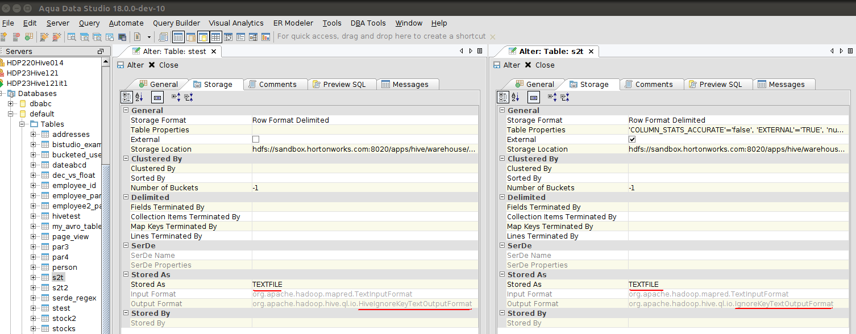Click Alter button in stest tab

[x=130, y=65]
